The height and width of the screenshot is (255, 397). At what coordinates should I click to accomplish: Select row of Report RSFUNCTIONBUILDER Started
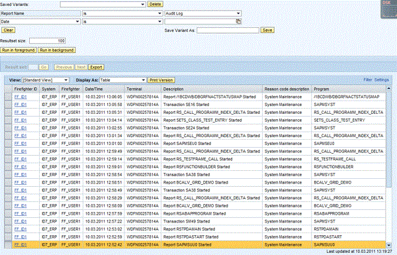(8, 167)
